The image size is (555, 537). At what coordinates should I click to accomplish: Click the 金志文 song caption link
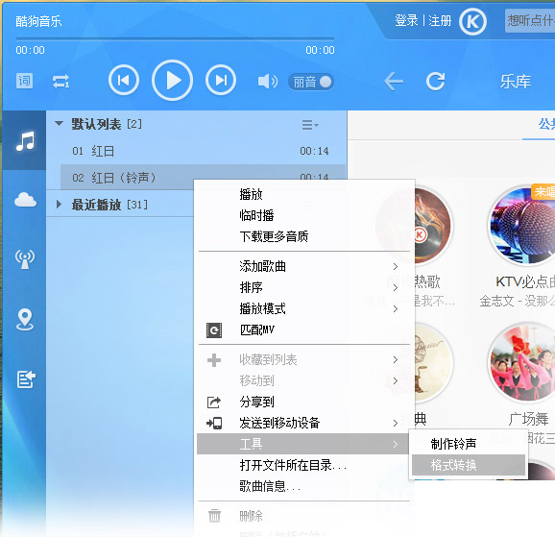click(x=518, y=301)
